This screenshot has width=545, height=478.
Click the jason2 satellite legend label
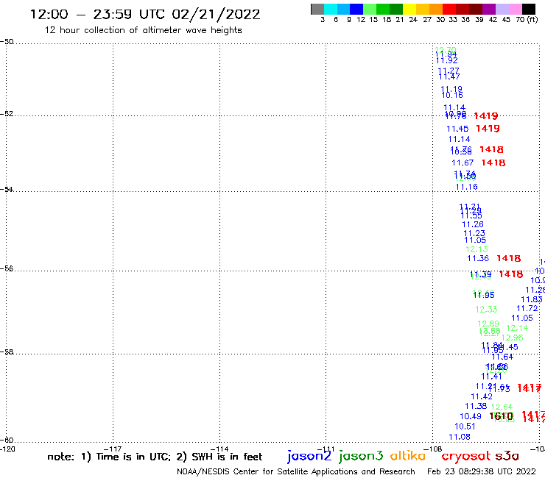coord(309,456)
